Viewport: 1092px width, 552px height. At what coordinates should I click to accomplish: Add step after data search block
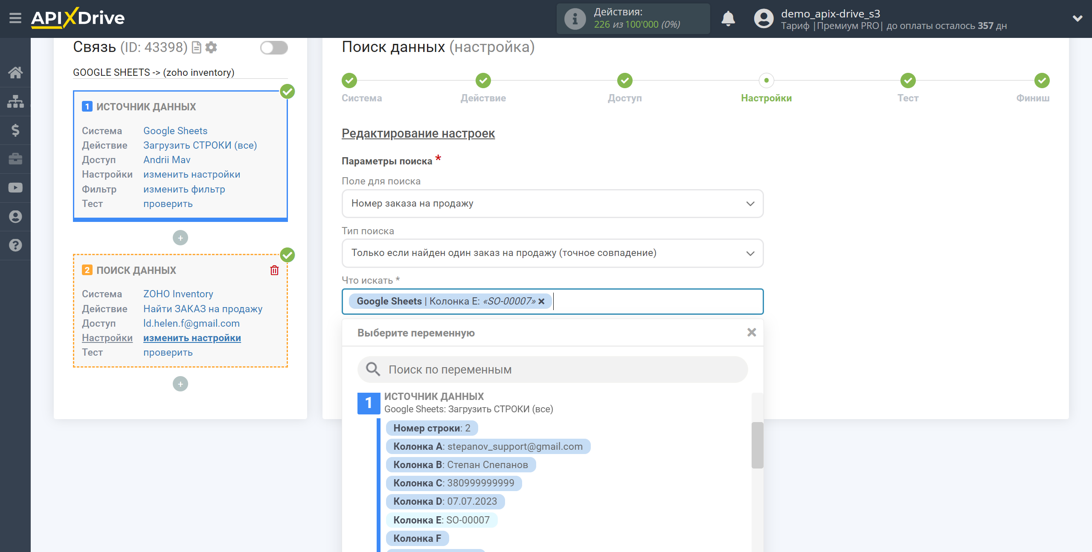click(x=180, y=384)
